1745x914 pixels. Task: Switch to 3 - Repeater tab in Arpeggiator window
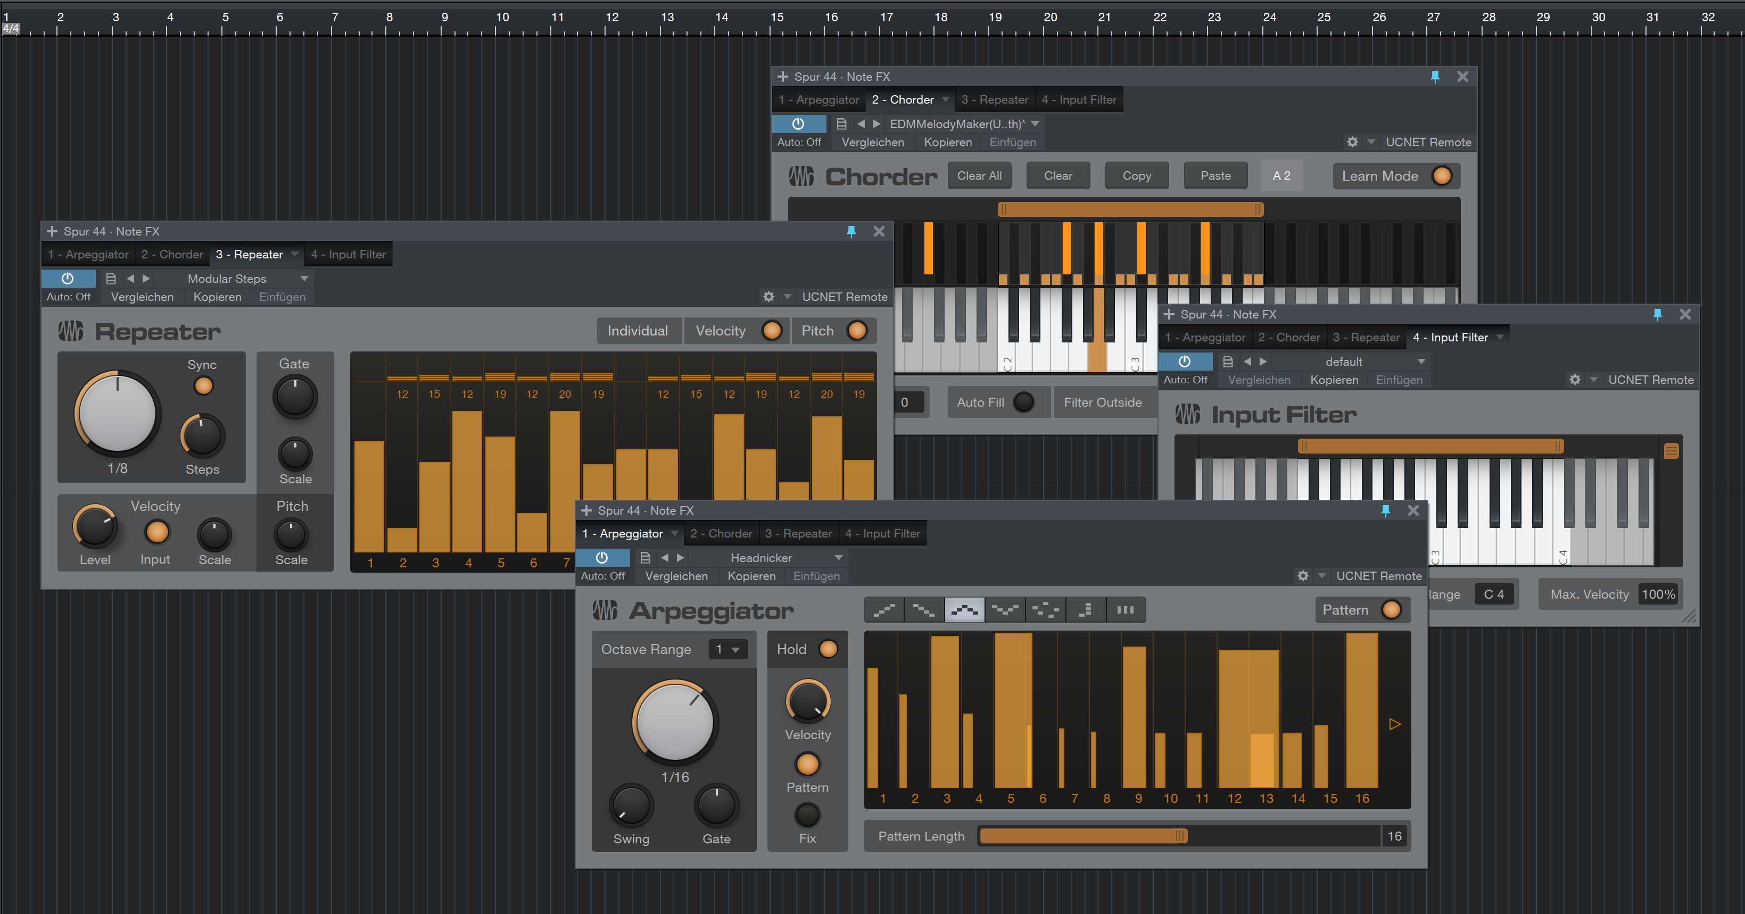(x=798, y=533)
